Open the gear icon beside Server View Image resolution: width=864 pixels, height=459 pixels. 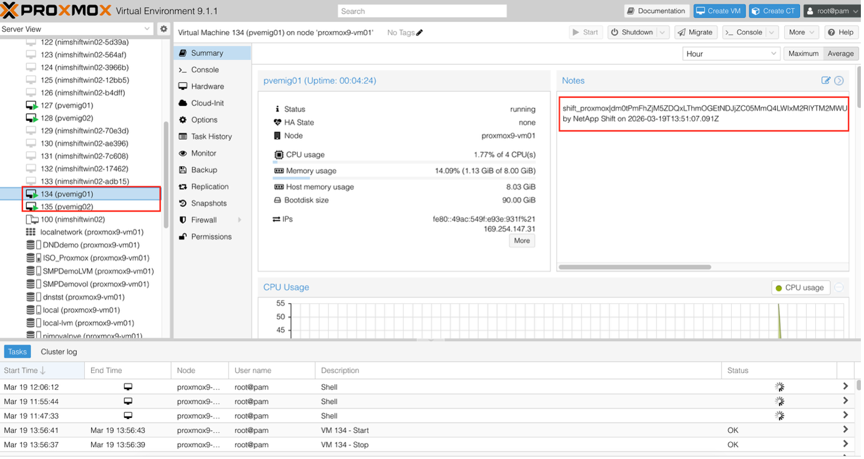coord(164,29)
